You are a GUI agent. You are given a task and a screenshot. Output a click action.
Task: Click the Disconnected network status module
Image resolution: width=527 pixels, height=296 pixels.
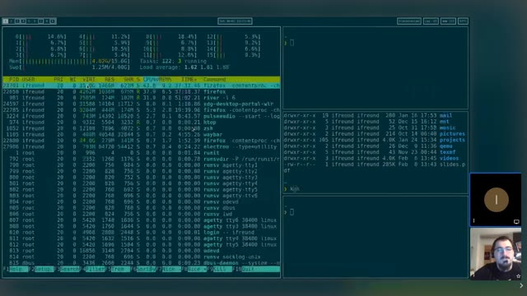coord(409,21)
